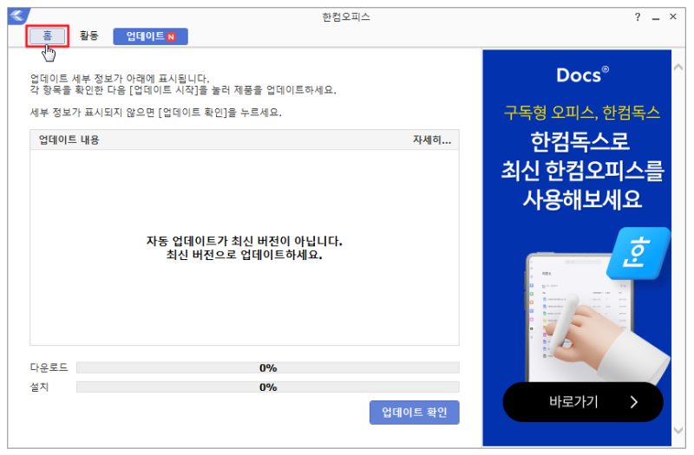694x455 pixels.
Task: Click the '구독형 오피스, 한컴독스' text
Action: (582, 113)
